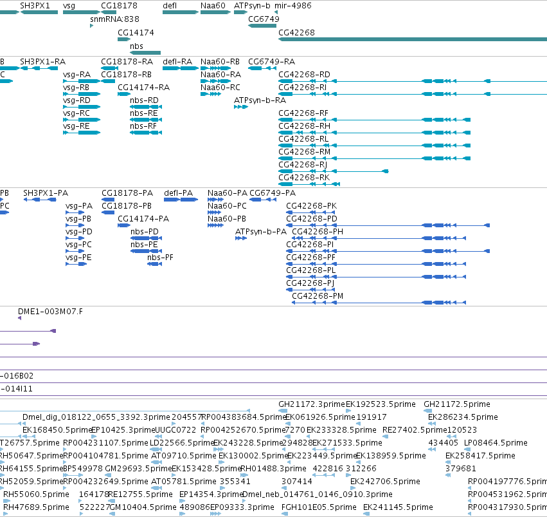
Task: Click transcript vsg-RC
Action: coord(76,113)
